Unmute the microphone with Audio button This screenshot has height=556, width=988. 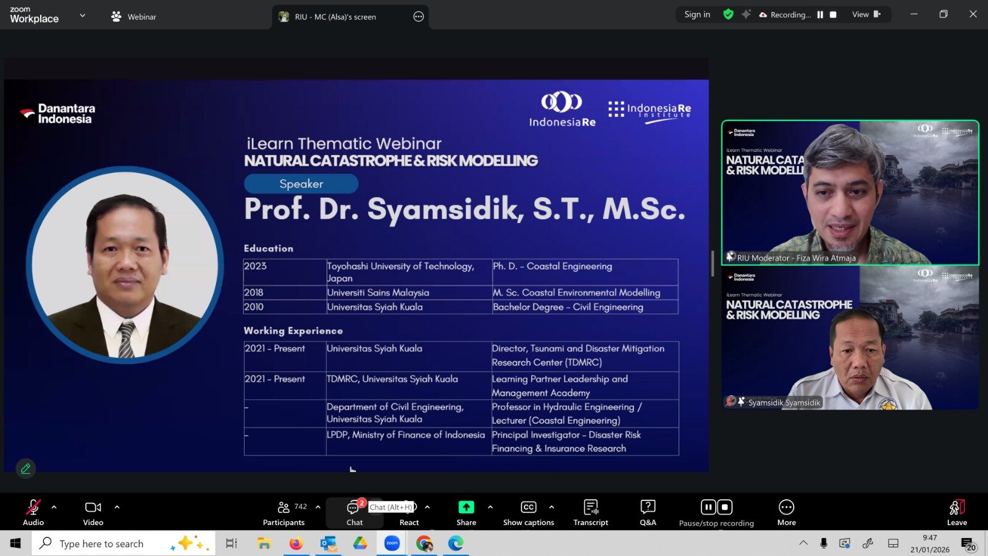(x=33, y=513)
